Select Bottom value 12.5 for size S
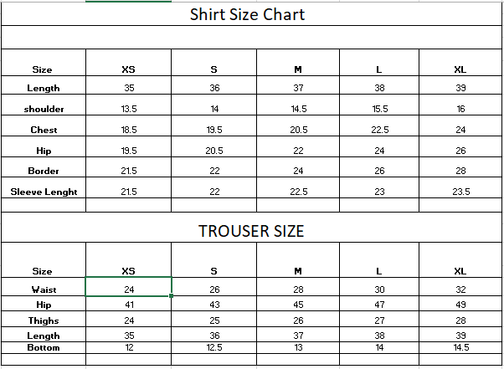 coord(214,347)
